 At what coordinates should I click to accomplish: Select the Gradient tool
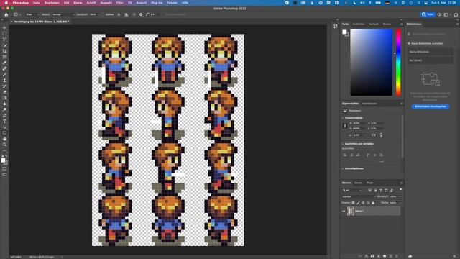pyautogui.click(x=4, y=98)
